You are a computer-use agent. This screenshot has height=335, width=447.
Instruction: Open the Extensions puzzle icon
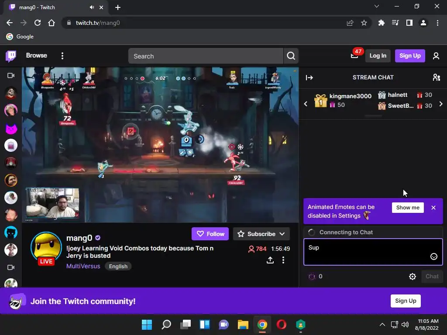tap(381, 23)
